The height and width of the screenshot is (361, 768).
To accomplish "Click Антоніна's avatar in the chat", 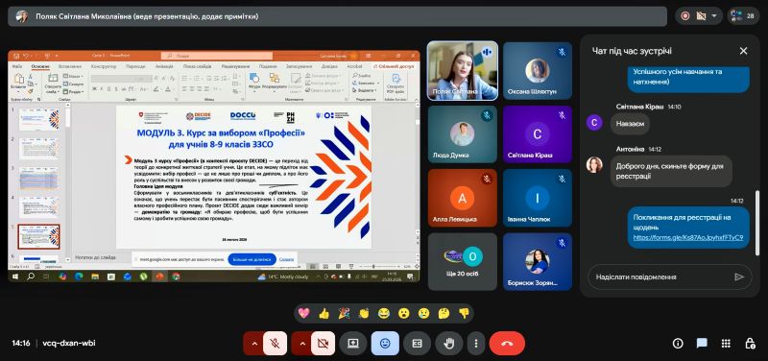I will pos(594,164).
